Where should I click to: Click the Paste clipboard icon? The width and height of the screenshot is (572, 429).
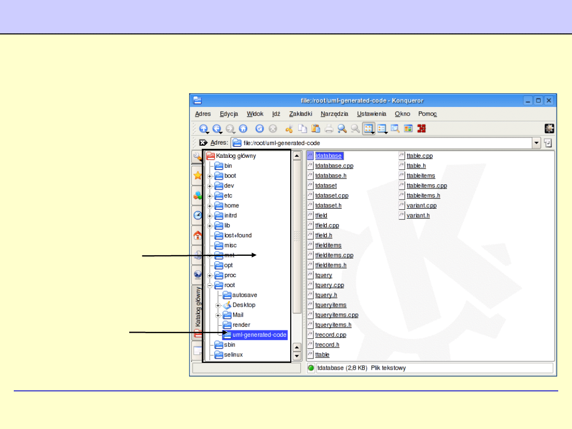tap(316, 128)
